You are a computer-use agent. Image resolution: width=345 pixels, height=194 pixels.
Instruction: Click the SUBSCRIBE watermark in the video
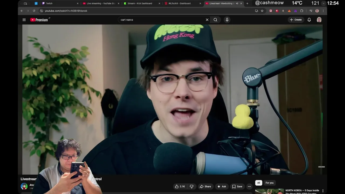[321, 167]
